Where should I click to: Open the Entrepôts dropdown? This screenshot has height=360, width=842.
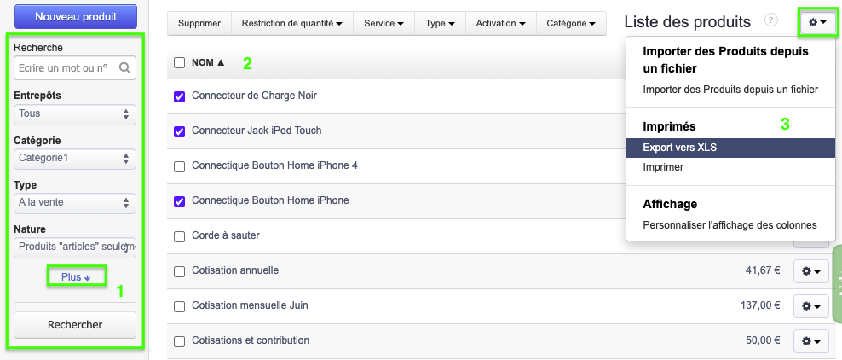[x=75, y=113]
